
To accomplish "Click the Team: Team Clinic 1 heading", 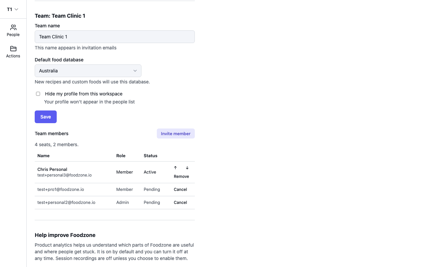I will 60,16.
